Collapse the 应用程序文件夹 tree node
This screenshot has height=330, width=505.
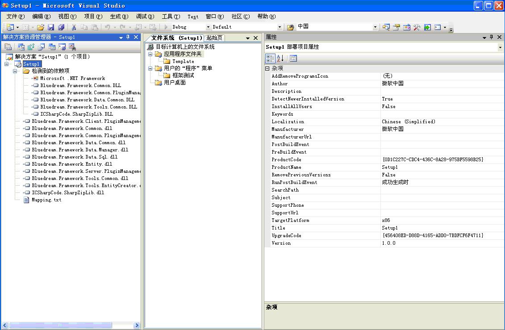(x=150, y=54)
